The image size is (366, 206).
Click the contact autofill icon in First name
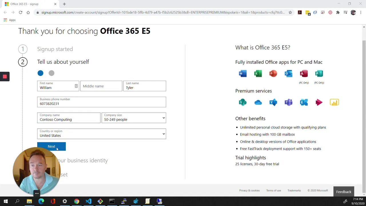point(76,86)
